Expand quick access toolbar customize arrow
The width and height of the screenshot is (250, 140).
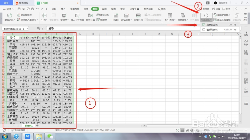[x=46, y=9]
